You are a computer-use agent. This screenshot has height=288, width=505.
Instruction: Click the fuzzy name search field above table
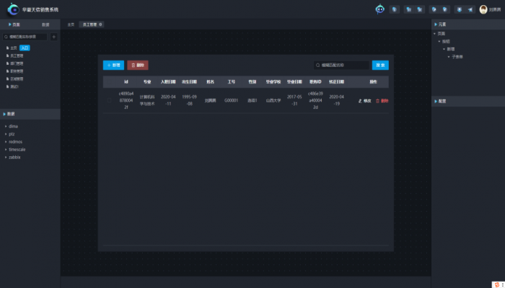click(x=342, y=65)
